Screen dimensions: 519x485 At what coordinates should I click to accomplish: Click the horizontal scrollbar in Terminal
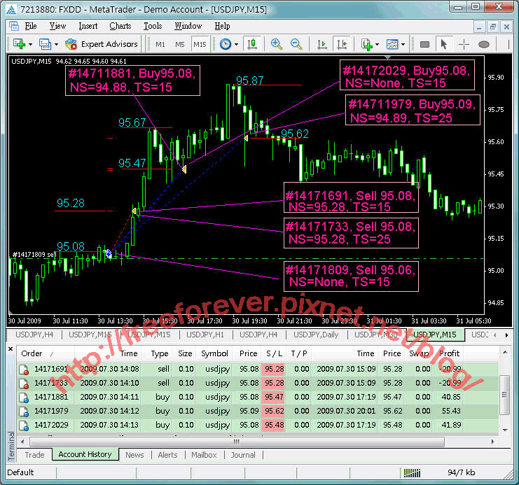point(237,442)
